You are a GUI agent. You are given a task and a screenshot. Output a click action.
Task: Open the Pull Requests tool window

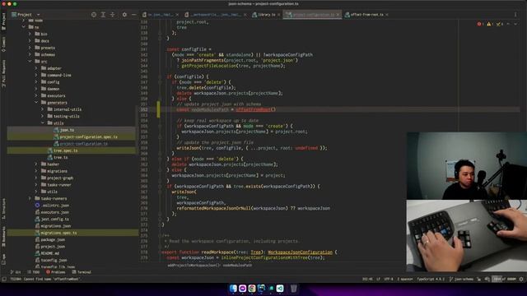3,74
